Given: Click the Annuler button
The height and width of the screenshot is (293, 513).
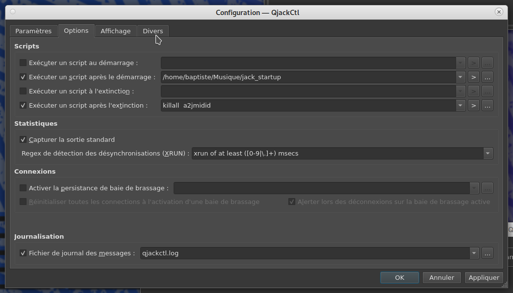Looking at the screenshot, I should point(442,278).
